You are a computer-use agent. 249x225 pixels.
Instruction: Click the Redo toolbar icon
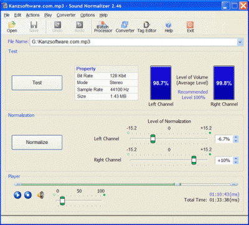(x=79, y=27)
